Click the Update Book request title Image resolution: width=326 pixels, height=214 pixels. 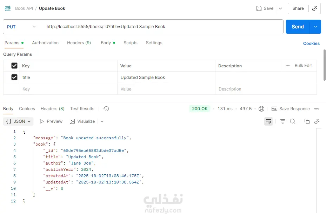pyautogui.click(x=52, y=8)
